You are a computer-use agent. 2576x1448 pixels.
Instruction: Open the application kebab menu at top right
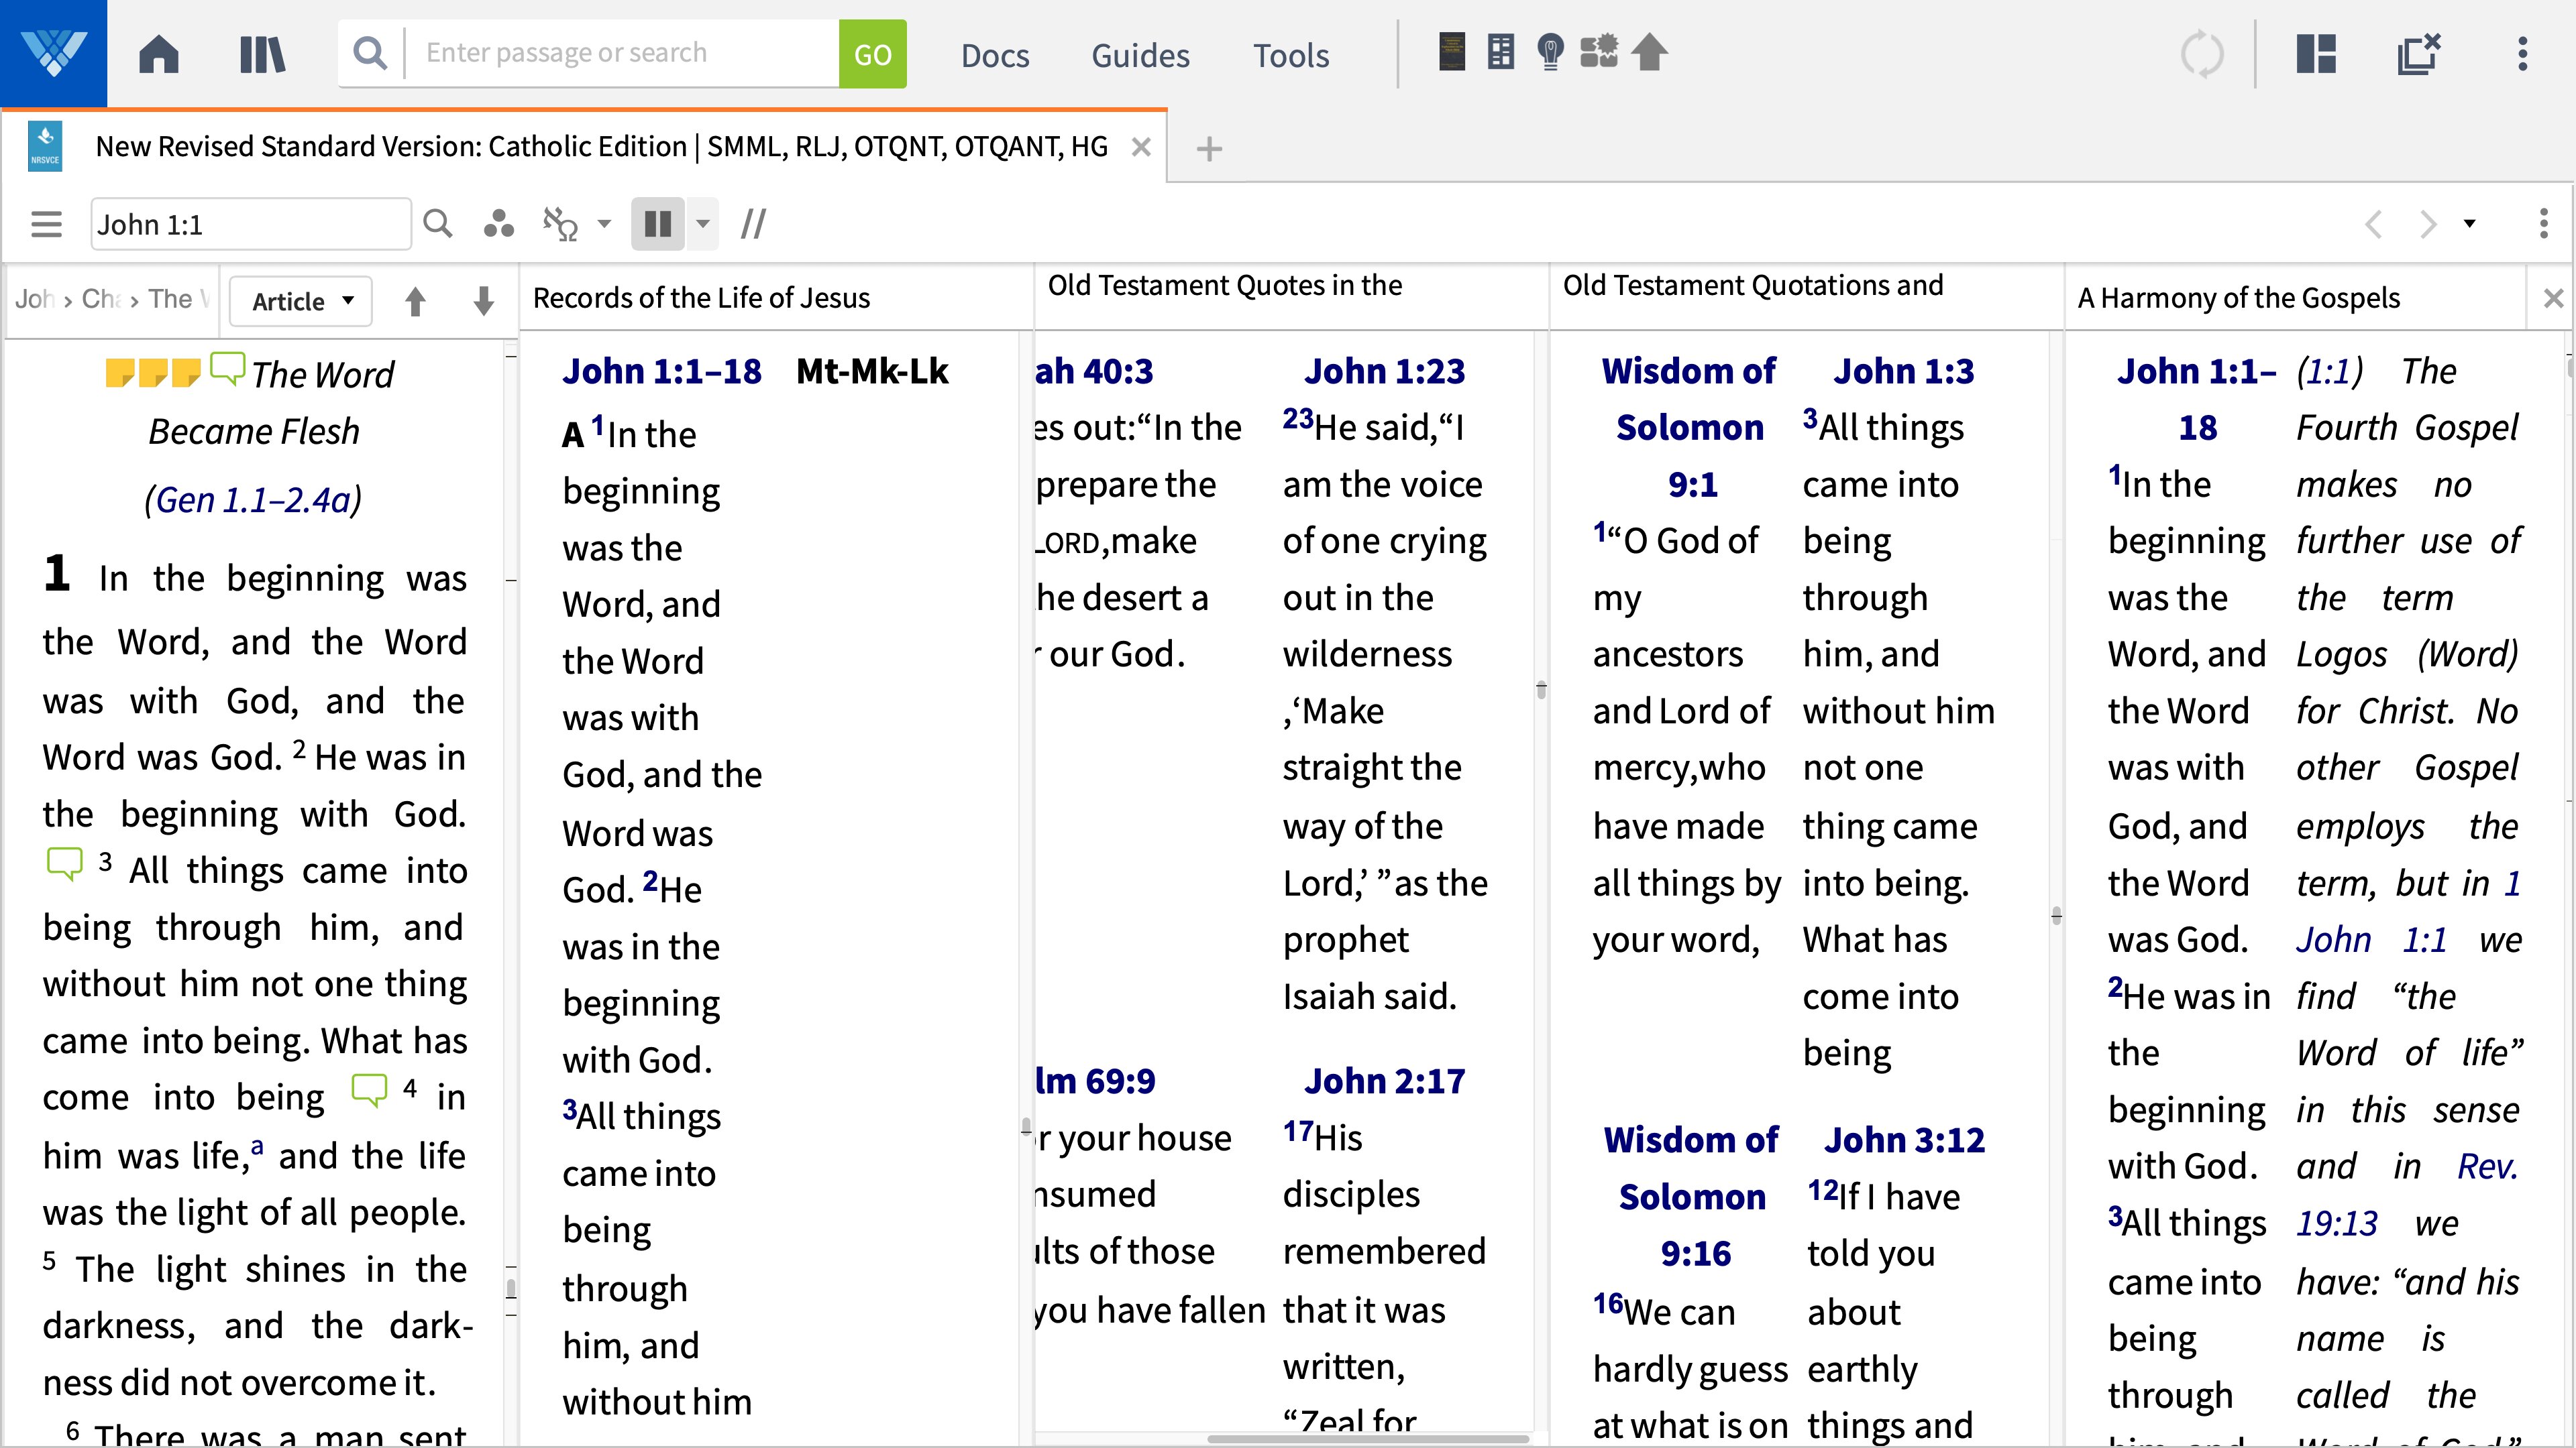click(2523, 54)
